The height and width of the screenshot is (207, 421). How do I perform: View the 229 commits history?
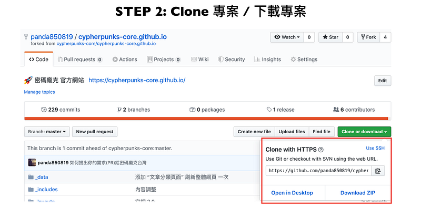point(61,110)
